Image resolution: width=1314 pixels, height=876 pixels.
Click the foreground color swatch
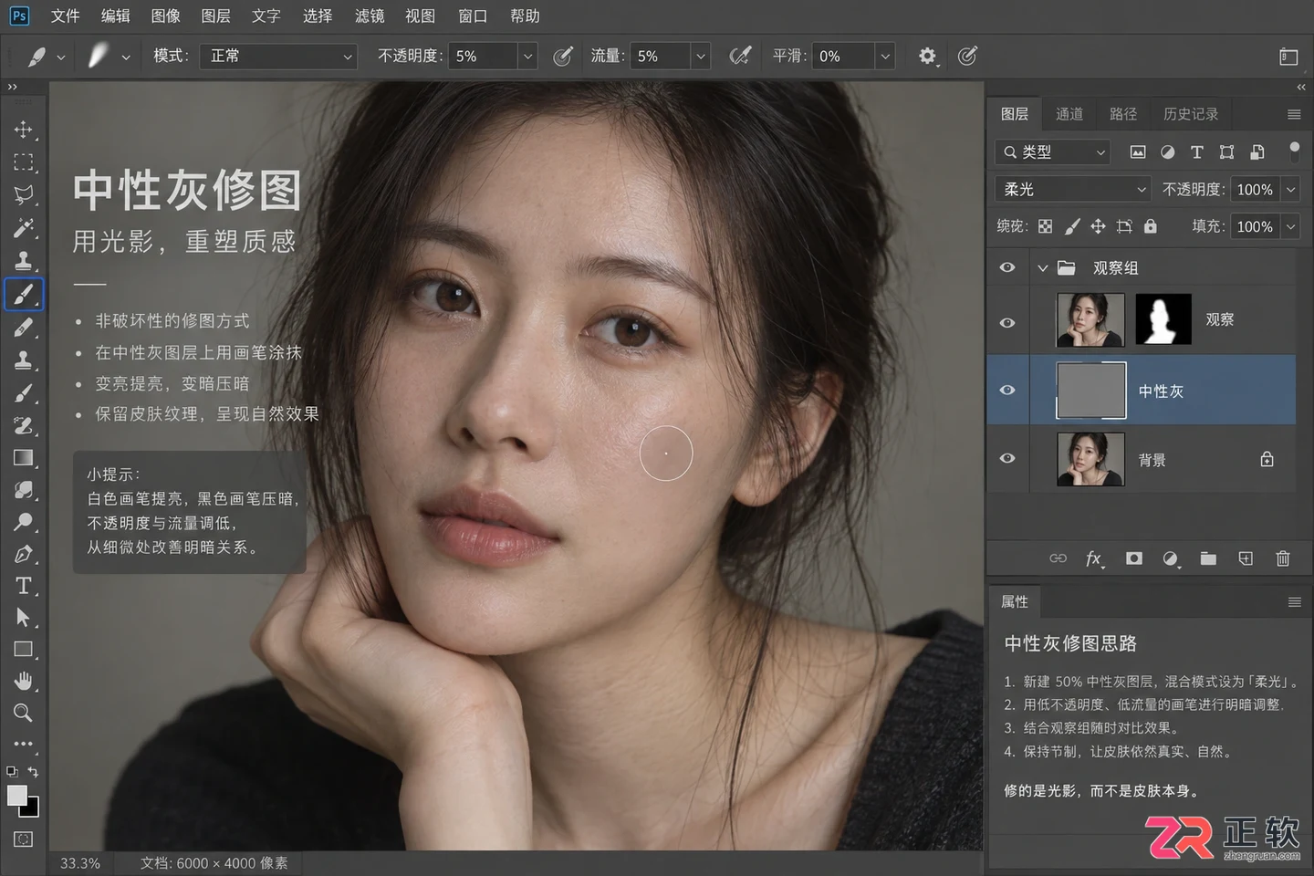[16, 796]
